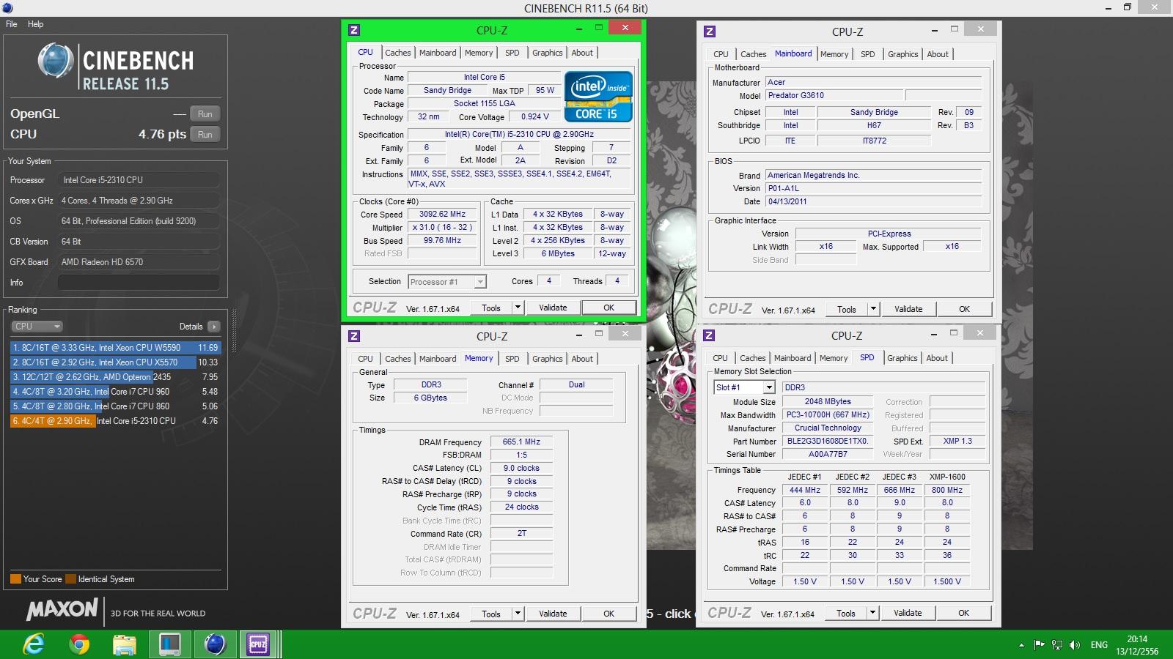Switch to Graphics tab in green CPU-Z window
Image resolution: width=1173 pixels, height=659 pixels.
(x=548, y=53)
